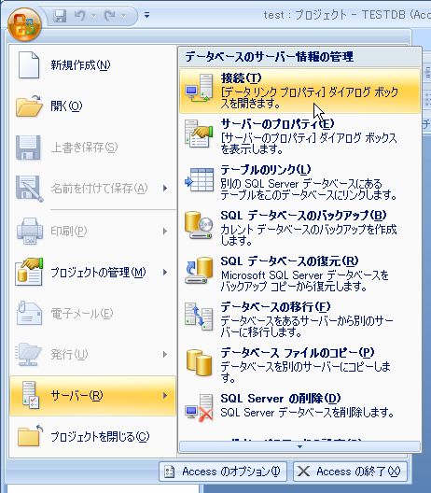Image resolution: width=431 pixels, height=493 pixels.
Task: Expand the サーバー(R) submenu arrow
Action: coord(165,396)
